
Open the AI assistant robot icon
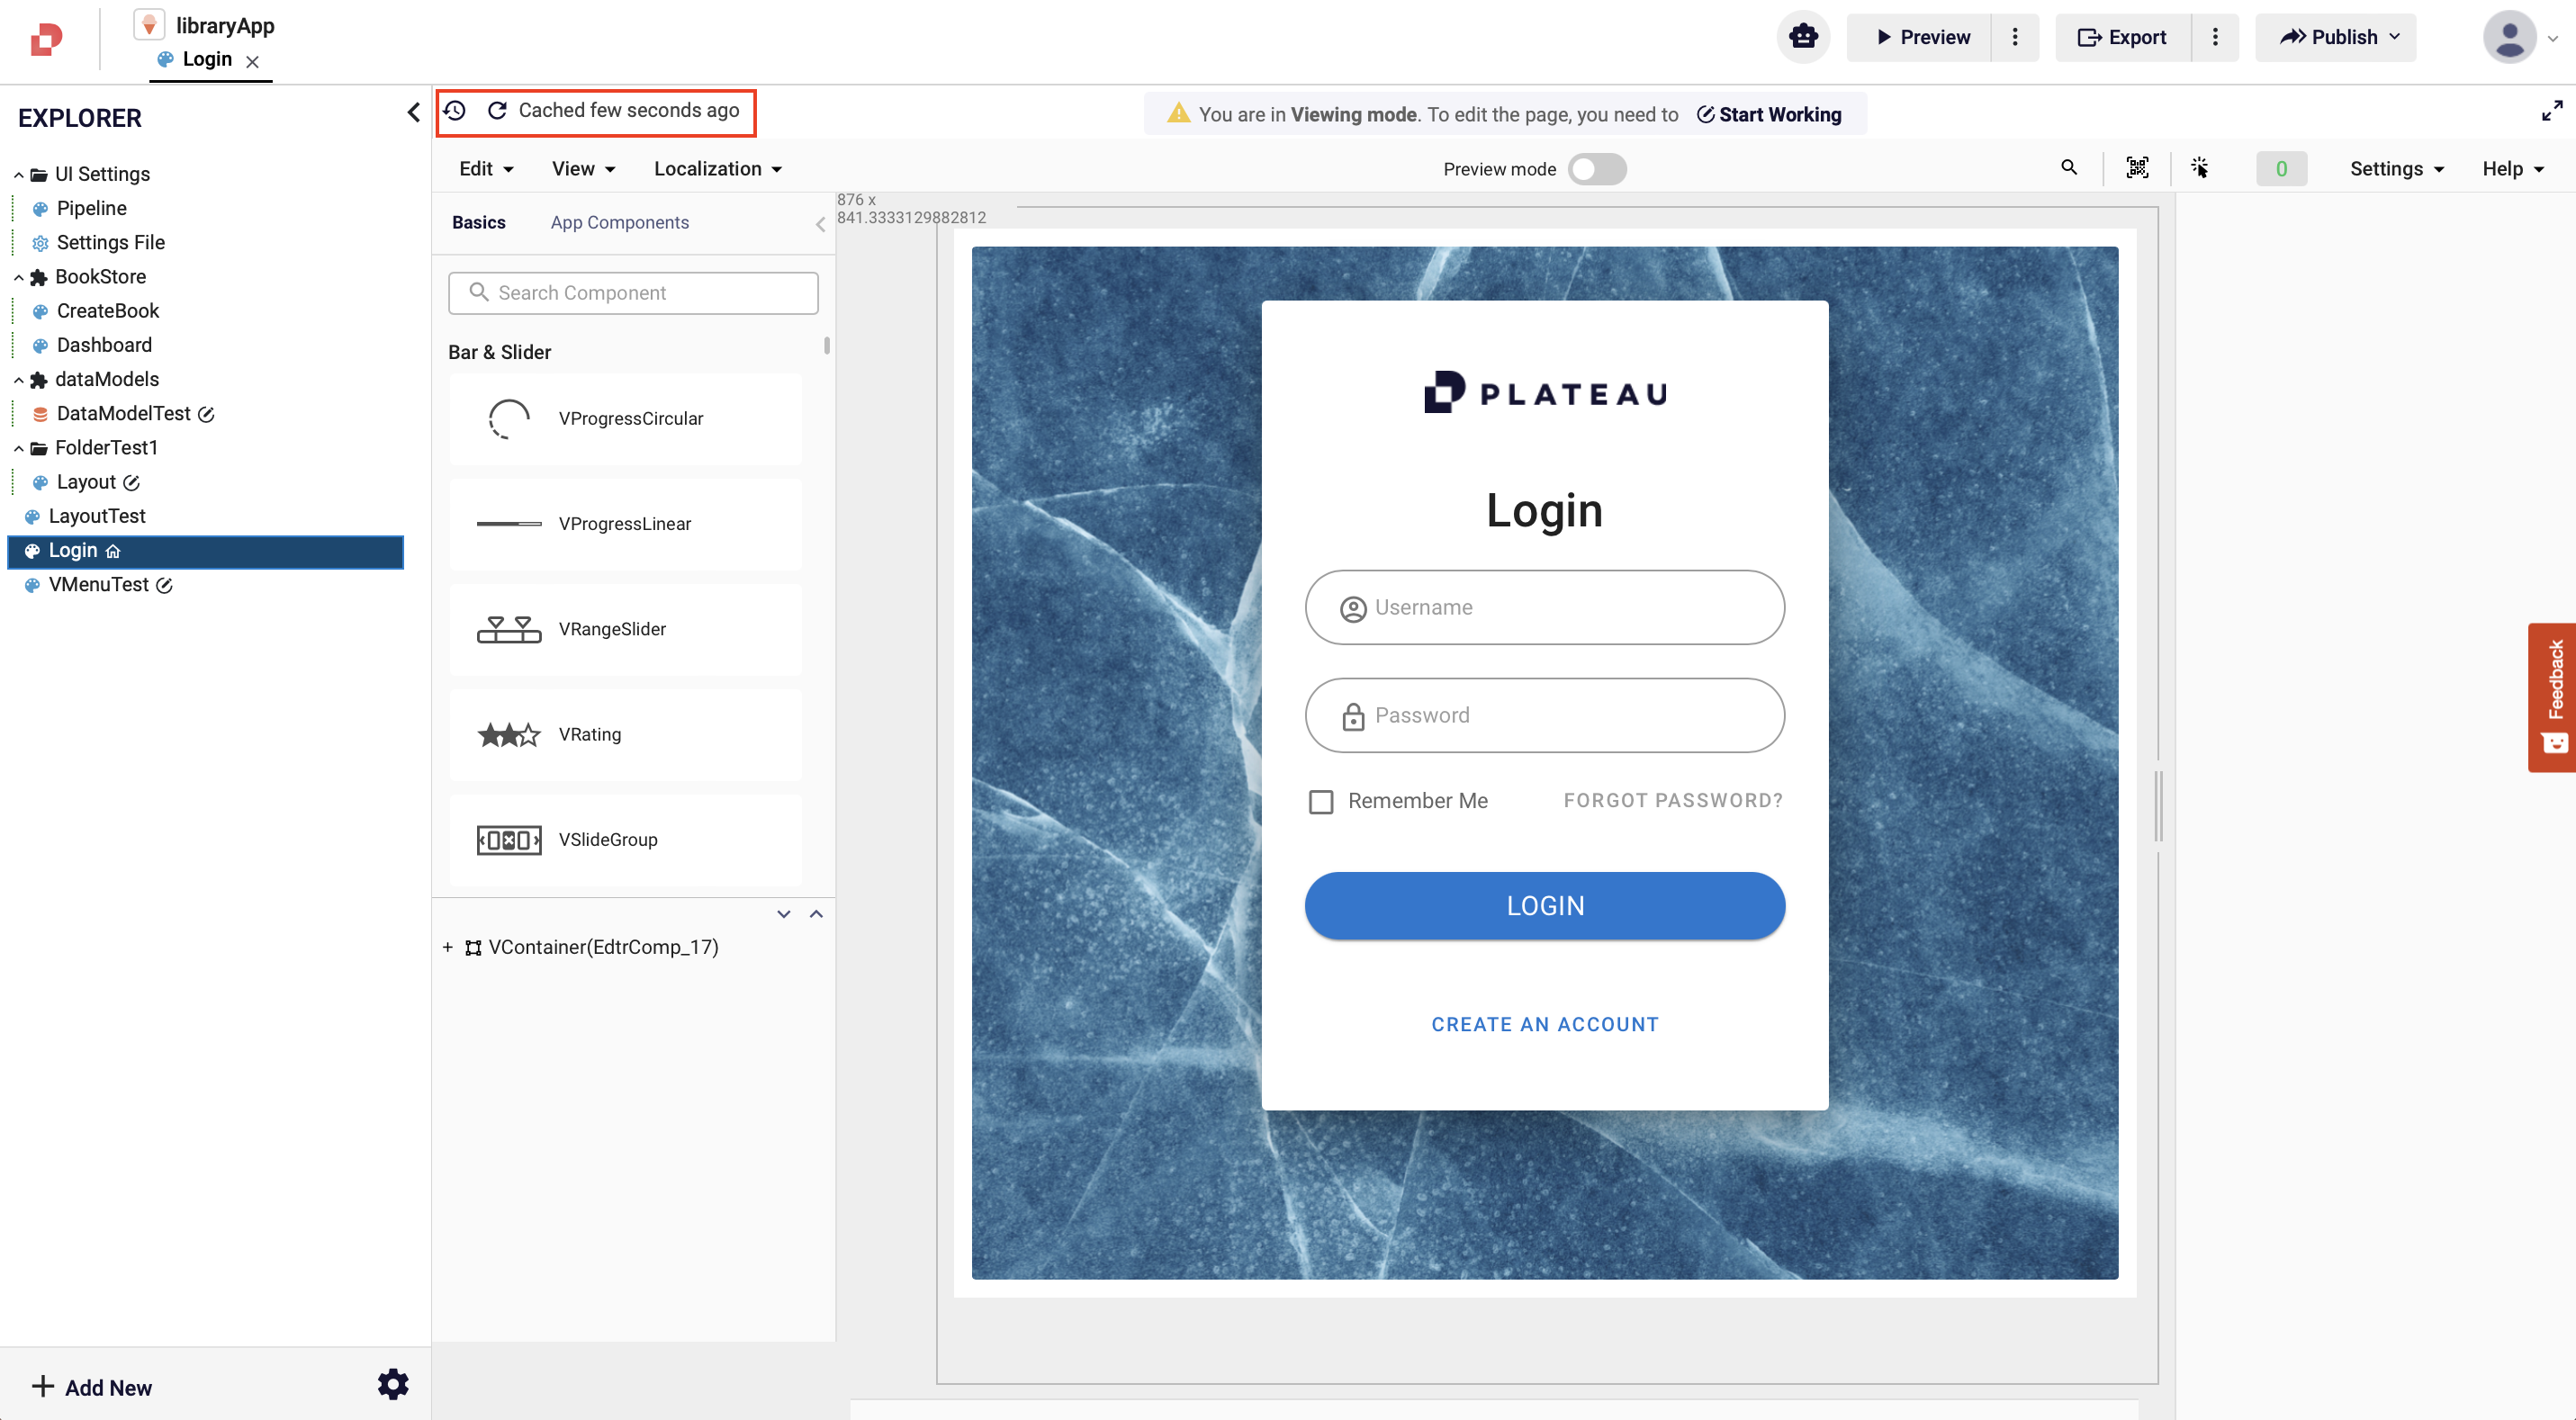pos(1803,37)
